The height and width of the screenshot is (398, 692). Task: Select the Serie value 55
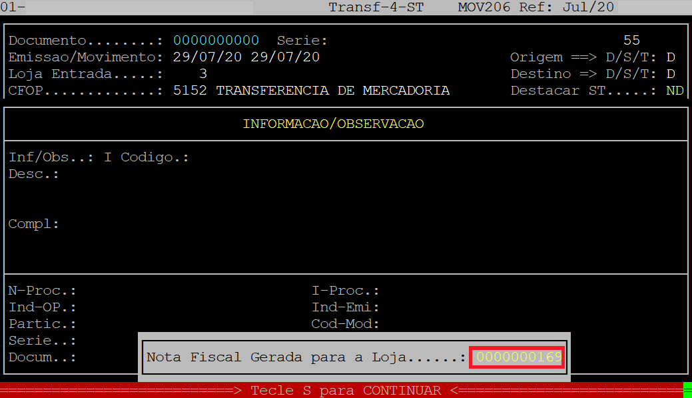point(631,41)
